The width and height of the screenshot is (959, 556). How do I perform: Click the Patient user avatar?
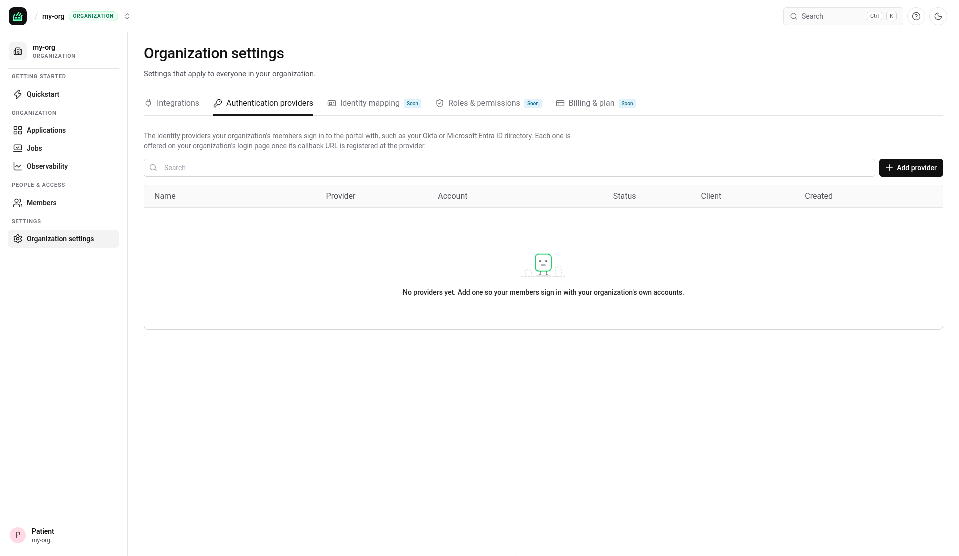[x=18, y=535]
